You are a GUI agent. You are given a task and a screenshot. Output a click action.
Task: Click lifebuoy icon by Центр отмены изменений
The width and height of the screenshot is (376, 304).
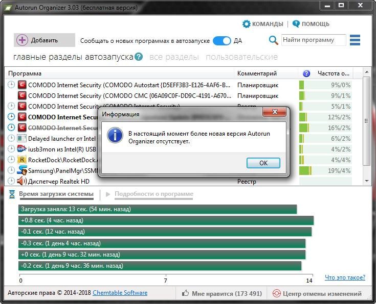(276, 293)
